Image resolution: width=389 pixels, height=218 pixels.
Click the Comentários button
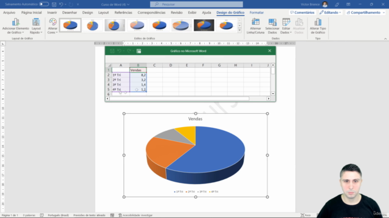[x=303, y=12]
